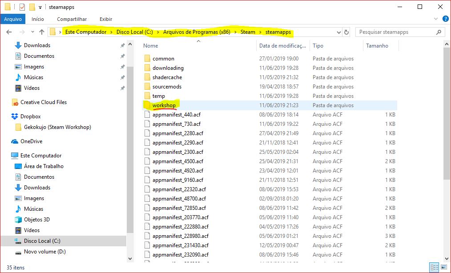
Task: Open the help question mark icon
Action: click(444, 19)
